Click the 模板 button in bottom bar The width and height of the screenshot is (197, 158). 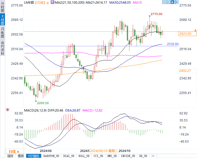pos(21,156)
